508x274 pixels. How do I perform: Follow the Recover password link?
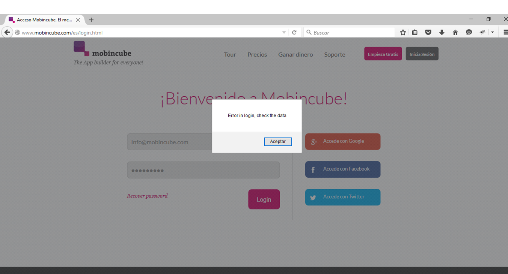147,196
